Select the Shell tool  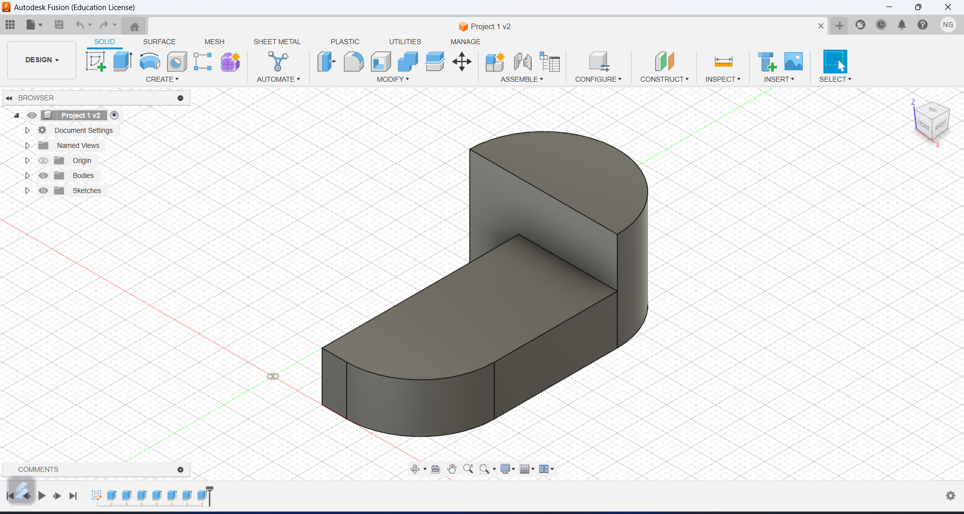(381, 62)
